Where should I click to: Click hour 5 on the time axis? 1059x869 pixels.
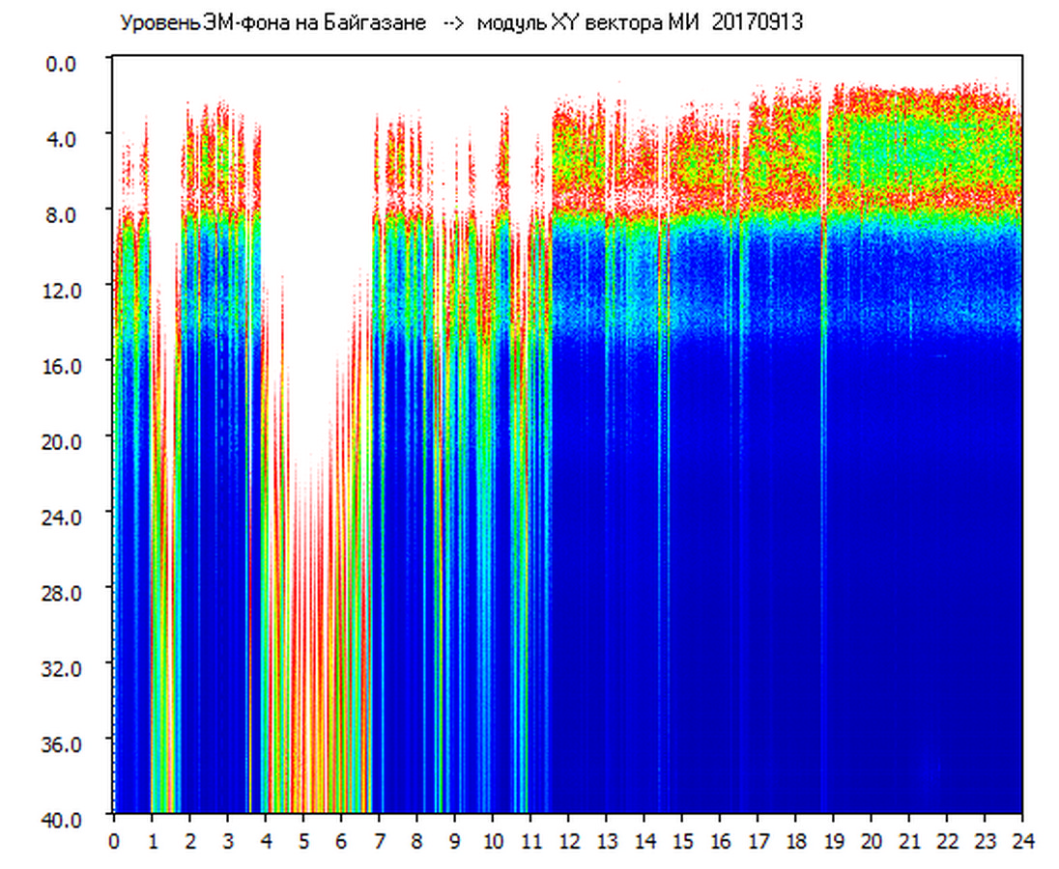(303, 840)
